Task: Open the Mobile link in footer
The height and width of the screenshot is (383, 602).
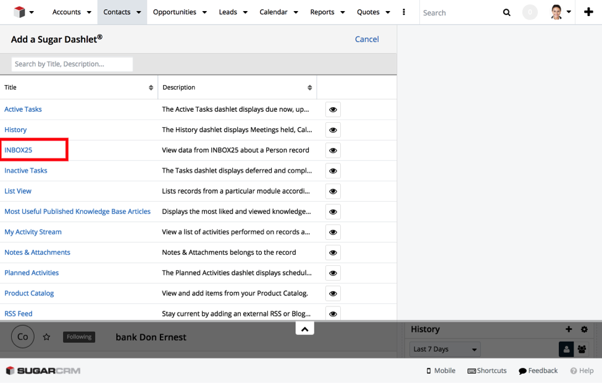Action: tap(441, 371)
